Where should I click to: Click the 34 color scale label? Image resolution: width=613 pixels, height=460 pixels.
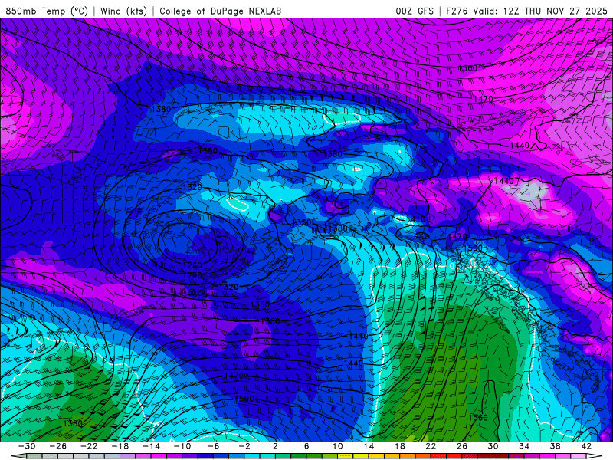[x=524, y=446]
